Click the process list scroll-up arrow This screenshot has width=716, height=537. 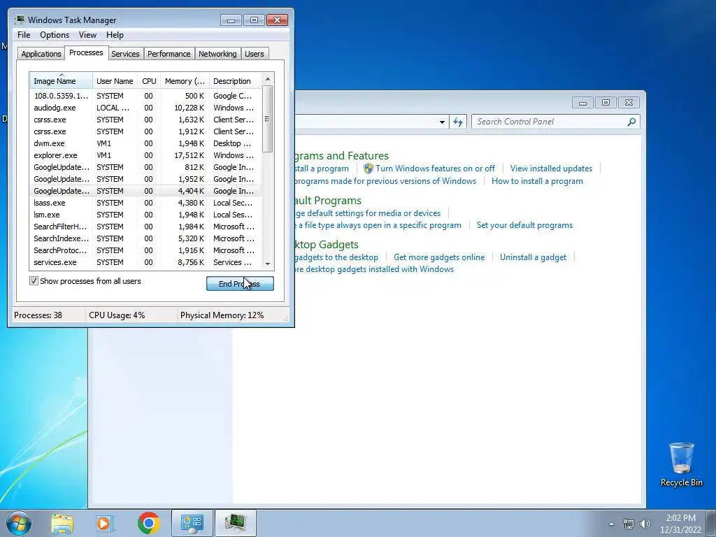point(268,79)
